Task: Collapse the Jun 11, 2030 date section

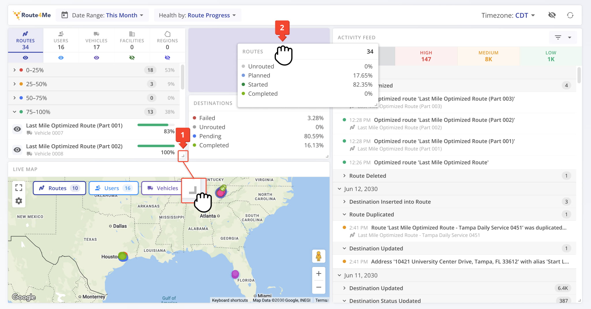Action: coord(339,275)
